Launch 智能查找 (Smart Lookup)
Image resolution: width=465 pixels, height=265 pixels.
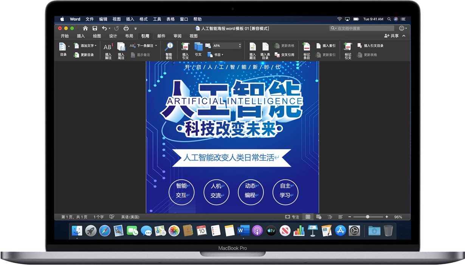(168, 50)
